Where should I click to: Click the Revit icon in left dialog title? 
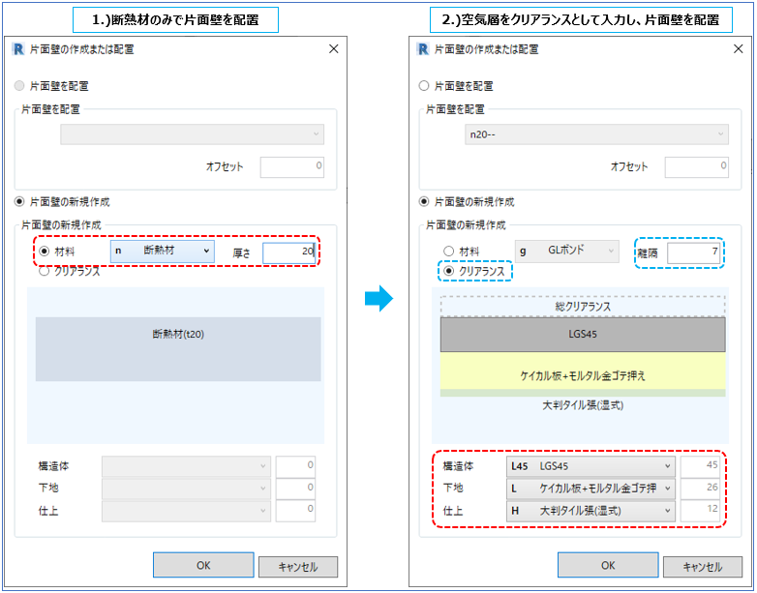pos(18,49)
